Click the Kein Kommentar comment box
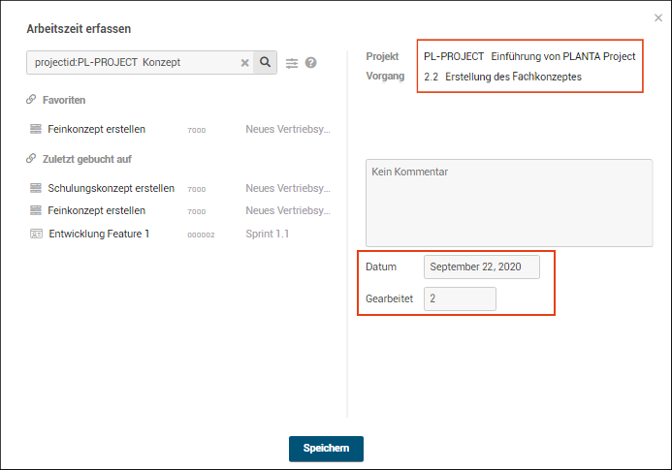Image resolution: width=672 pixels, height=470 pixels. pyautogui.click(x=509, y=203)
